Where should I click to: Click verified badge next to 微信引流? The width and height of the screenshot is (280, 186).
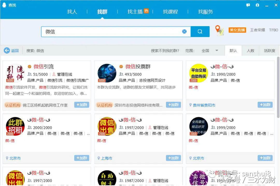click(x=30, y=67)
